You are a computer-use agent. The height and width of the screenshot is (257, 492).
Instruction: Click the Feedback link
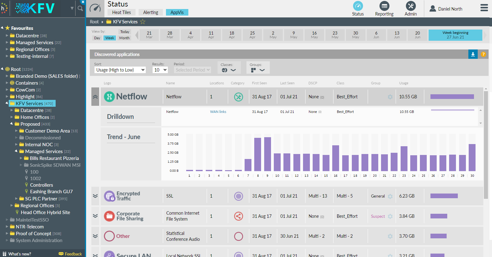[x=73, y=254]
